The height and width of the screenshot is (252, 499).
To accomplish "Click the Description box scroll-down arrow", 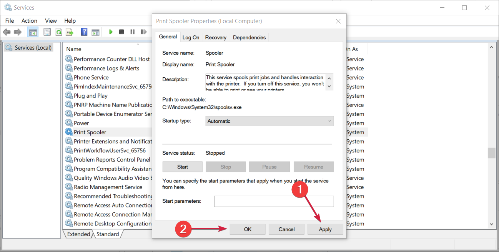I will pyautogui.click(x=329, y=86).
